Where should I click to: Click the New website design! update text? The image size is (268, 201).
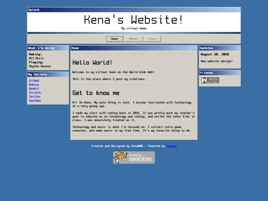click(217, 61)
